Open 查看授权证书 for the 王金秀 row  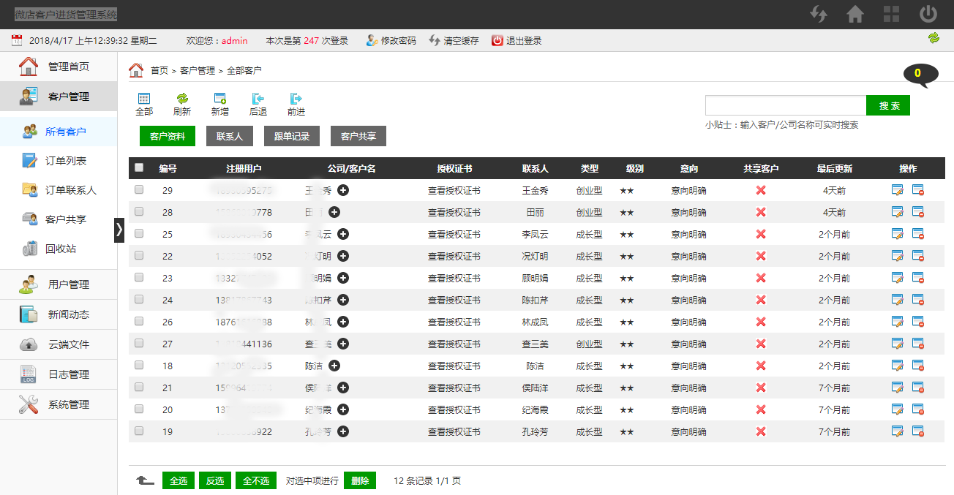coord(454,190)
